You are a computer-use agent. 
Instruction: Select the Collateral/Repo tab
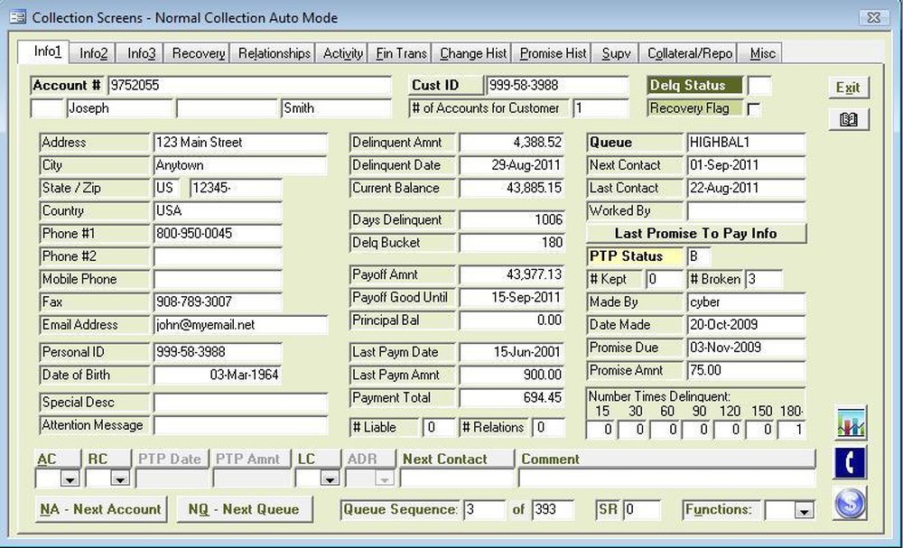pos(688,52)
